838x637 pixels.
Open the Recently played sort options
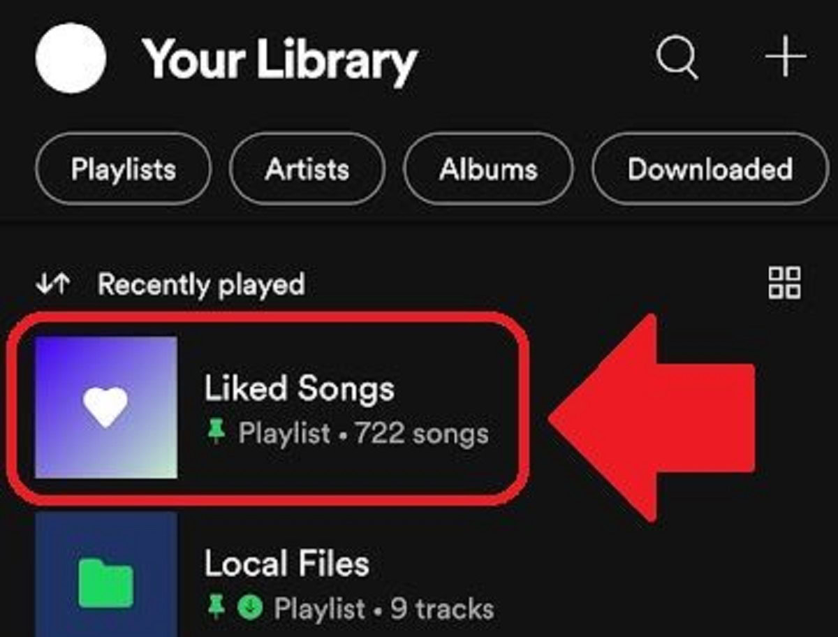pyautogui.click(x=201, y=285)
